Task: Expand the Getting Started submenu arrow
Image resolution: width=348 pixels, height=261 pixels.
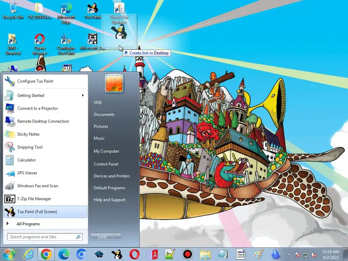Action: point(83,95)
